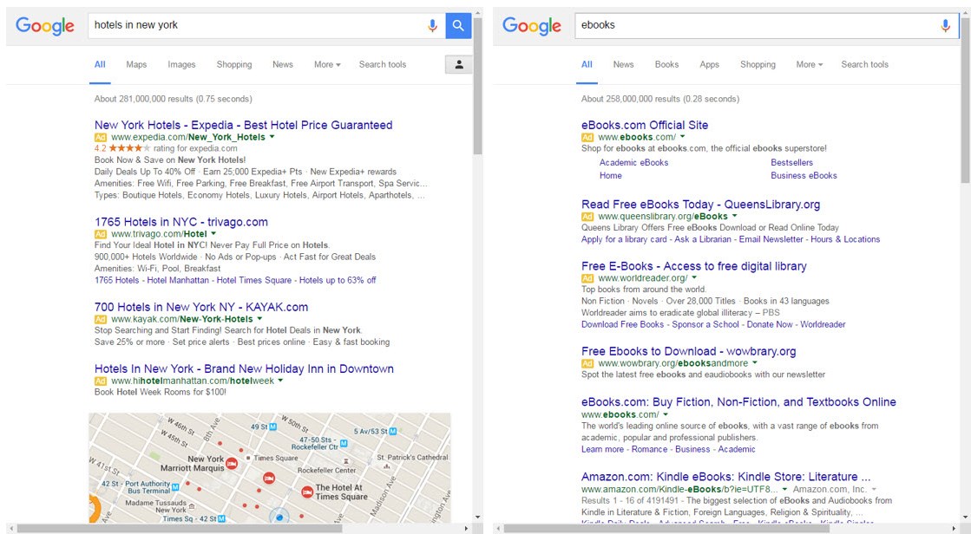Image resolution: width=971 pixels, height=534 pixels.
Task: Click Business eBooks sitelink
Action: click(804, 176)
